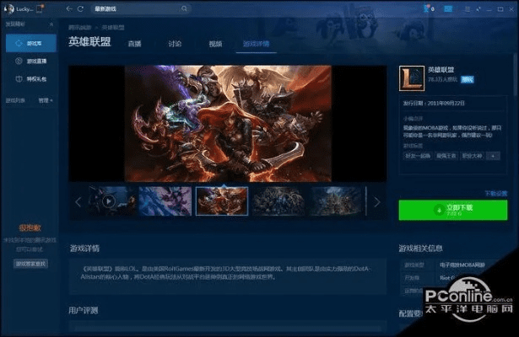Viewport: 519px width, 337px height.
Task: Click the 游戏库 diamond icon
Action: click(19, 43)
